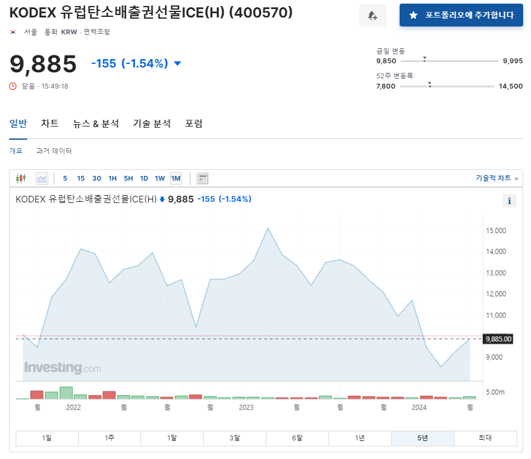Set chart interval to 30 minutes
This screenshot has width=531, height=459.
click(x=96, y=178)
